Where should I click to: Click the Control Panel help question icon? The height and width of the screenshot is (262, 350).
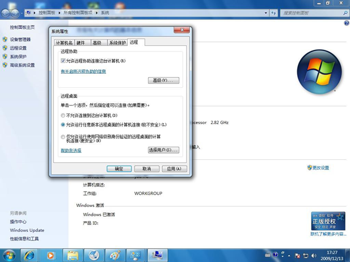347,23
